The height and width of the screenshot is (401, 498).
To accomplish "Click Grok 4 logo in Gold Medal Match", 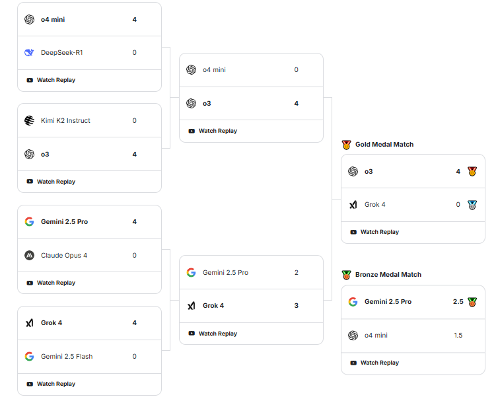I will pyautogui.click(x=353, y=205).
